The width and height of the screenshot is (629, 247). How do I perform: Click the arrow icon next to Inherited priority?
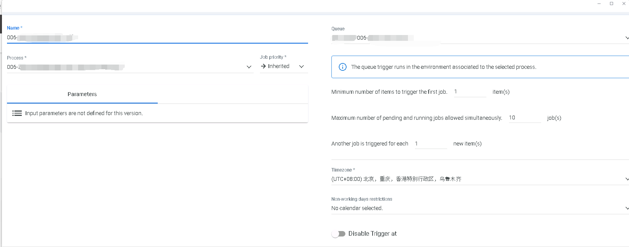click(263, 66)
